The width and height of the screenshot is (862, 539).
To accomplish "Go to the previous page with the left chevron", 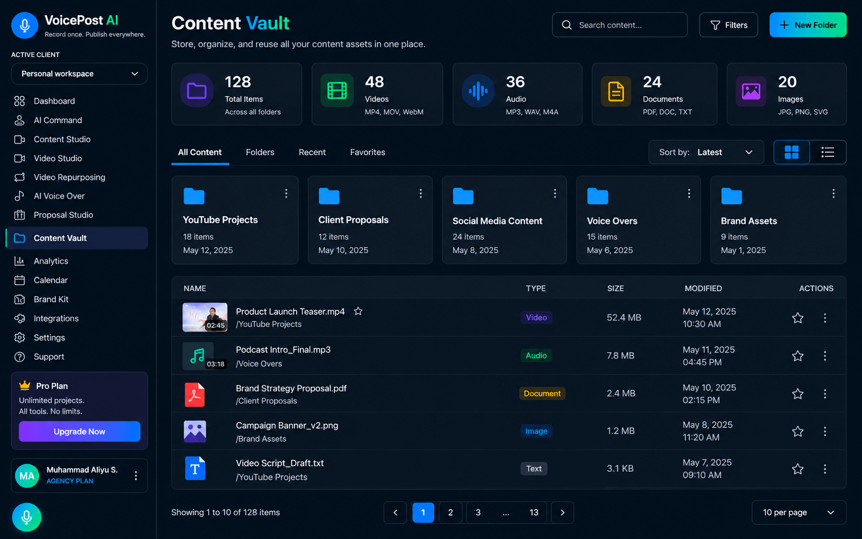I will 395,512.
